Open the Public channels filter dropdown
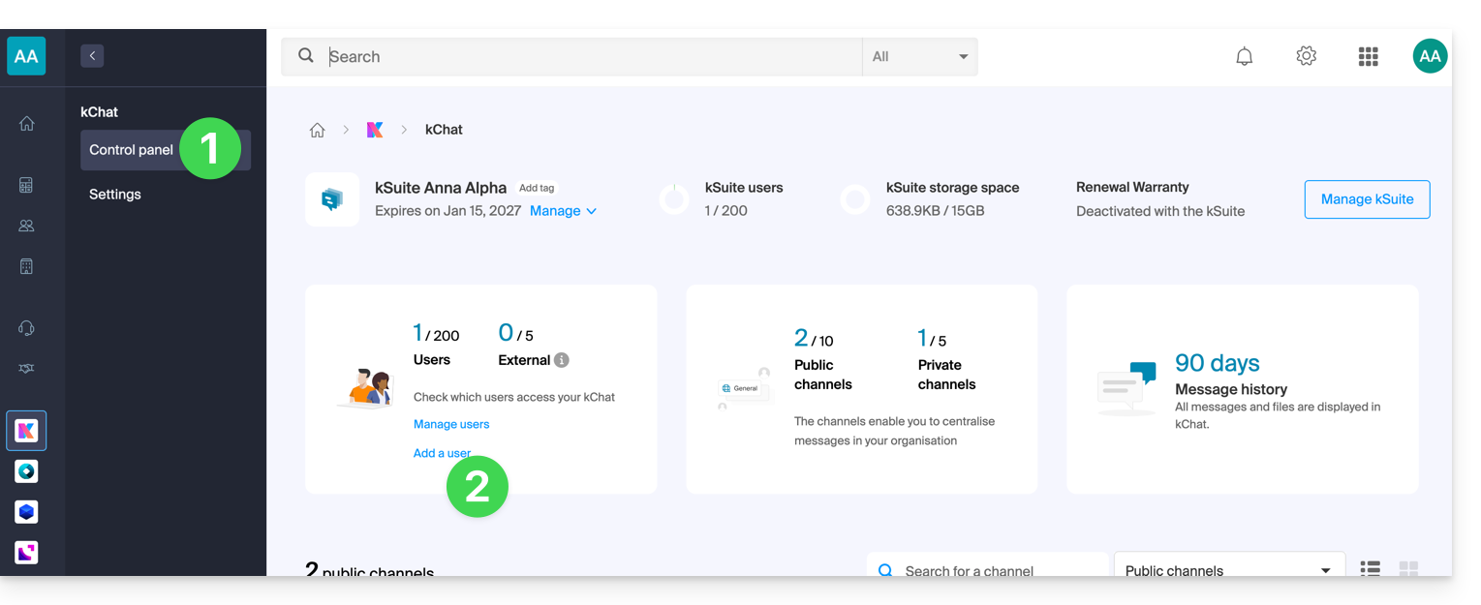Image resolution: width=1481 pixels, height=605 pixels. (x=1228, y=569)
